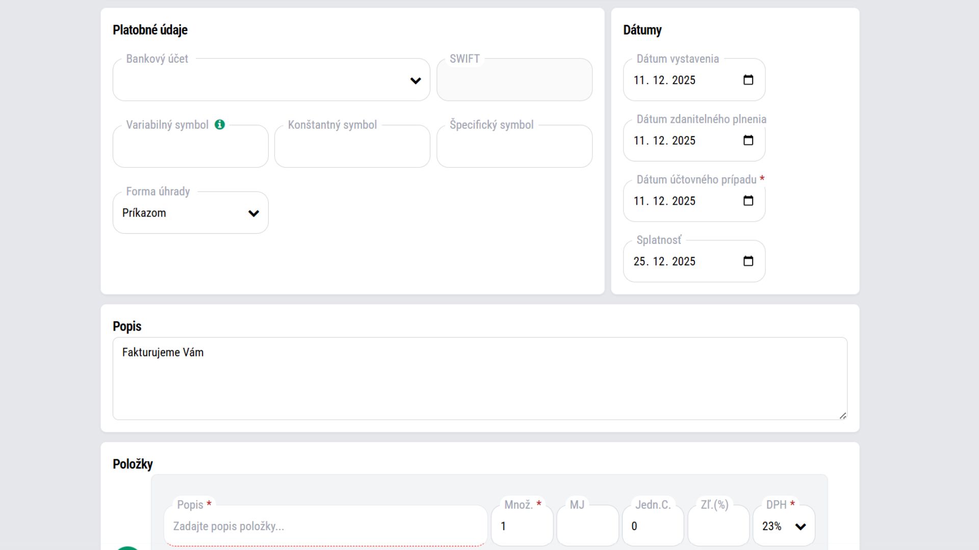Focus the Variabilný symbol input
This screenshot has width=979, height=550.
tap(190, 148)
